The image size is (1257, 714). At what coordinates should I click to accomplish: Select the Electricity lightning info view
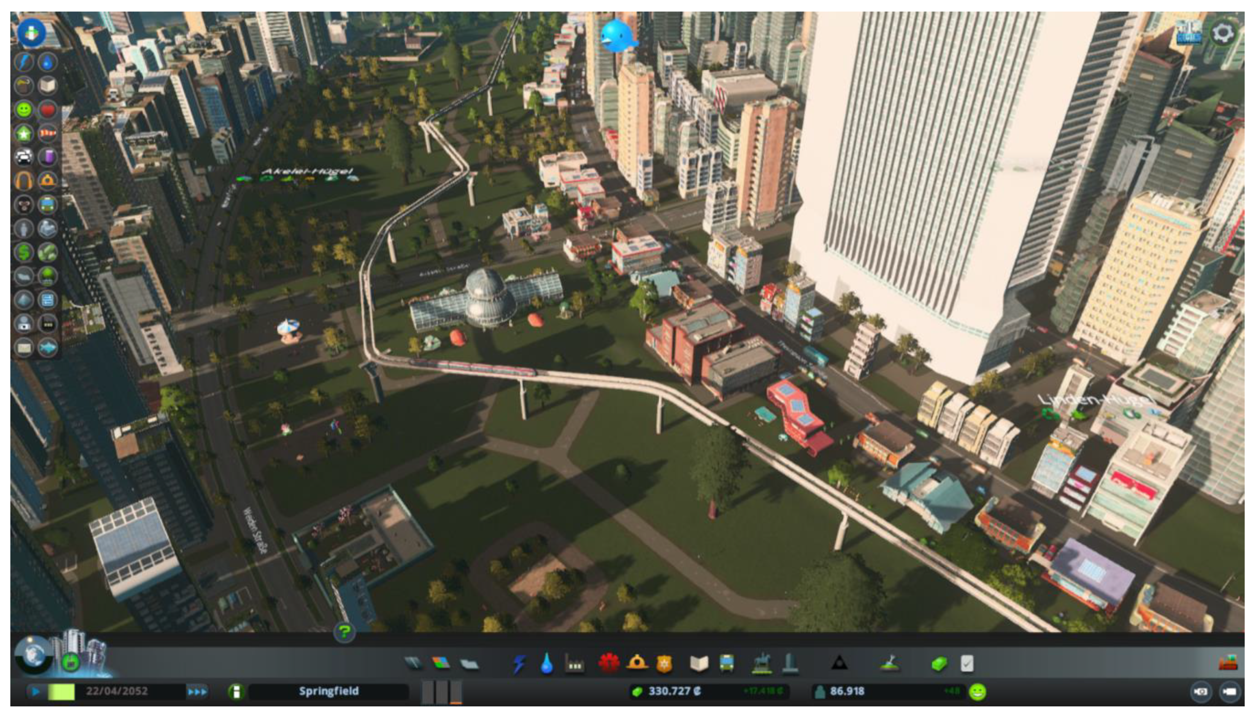24,62
